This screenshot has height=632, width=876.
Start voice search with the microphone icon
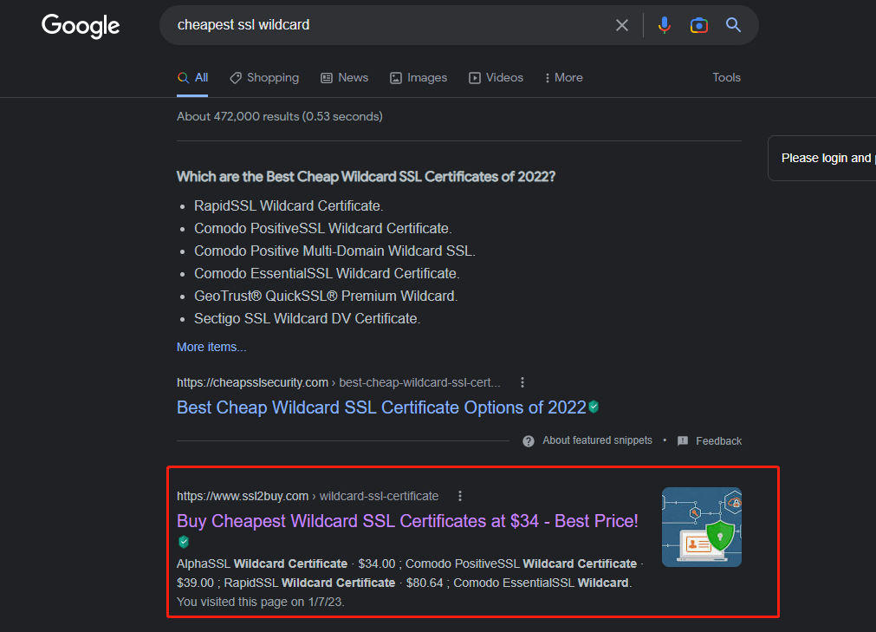(x=665, y=25)
